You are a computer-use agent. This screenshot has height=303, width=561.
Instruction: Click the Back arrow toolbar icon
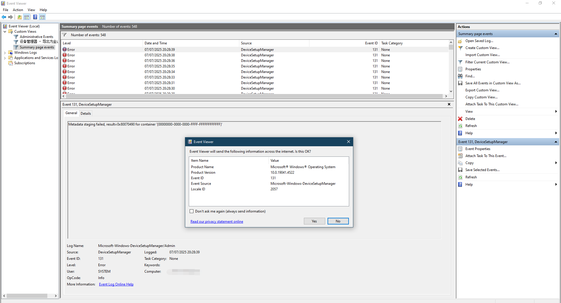tap(4, 17)
